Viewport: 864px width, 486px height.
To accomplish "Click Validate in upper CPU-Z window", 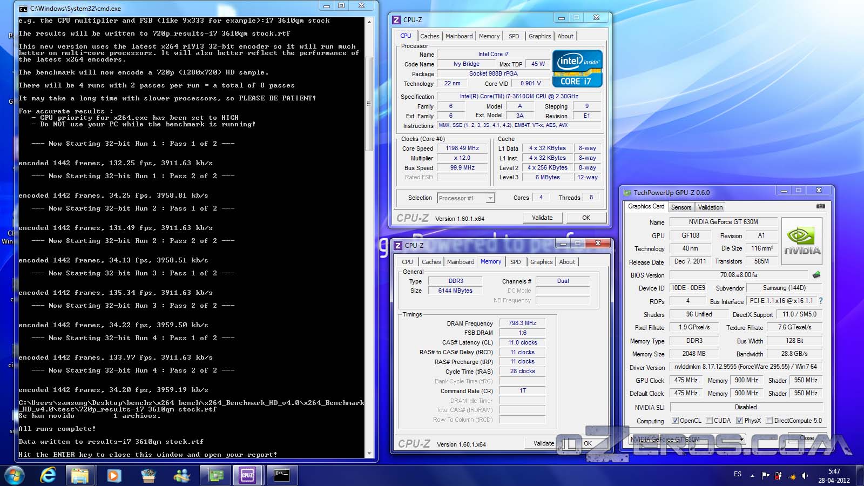I will click(x=542, y=218).
